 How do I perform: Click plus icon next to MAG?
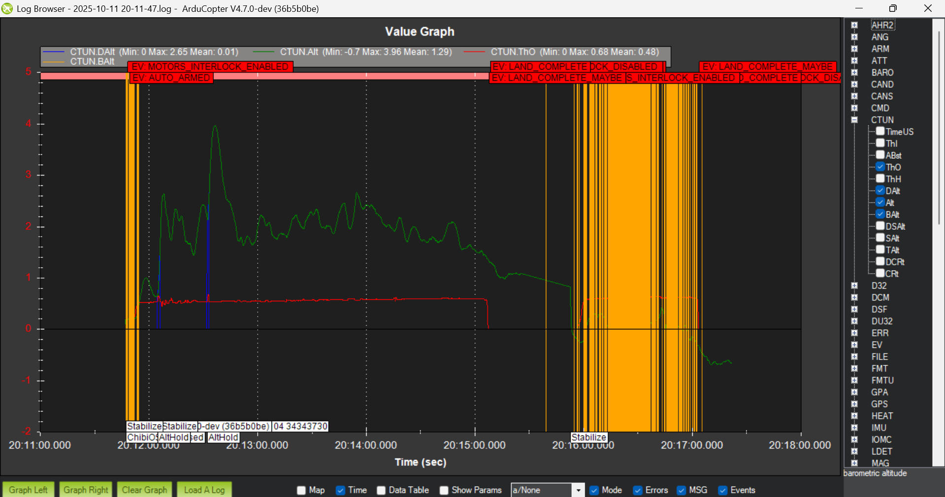pyautogui.click(x=854, y=463)
